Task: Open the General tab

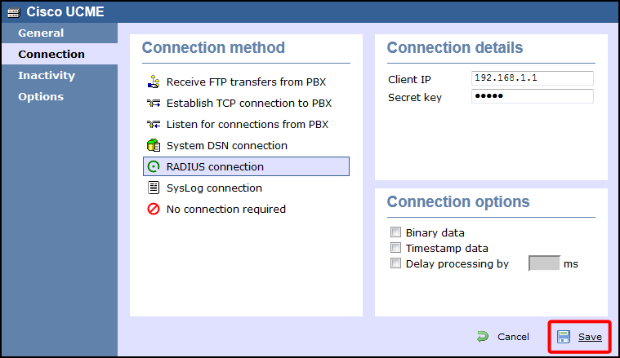Action: click(x=60, y=33)
